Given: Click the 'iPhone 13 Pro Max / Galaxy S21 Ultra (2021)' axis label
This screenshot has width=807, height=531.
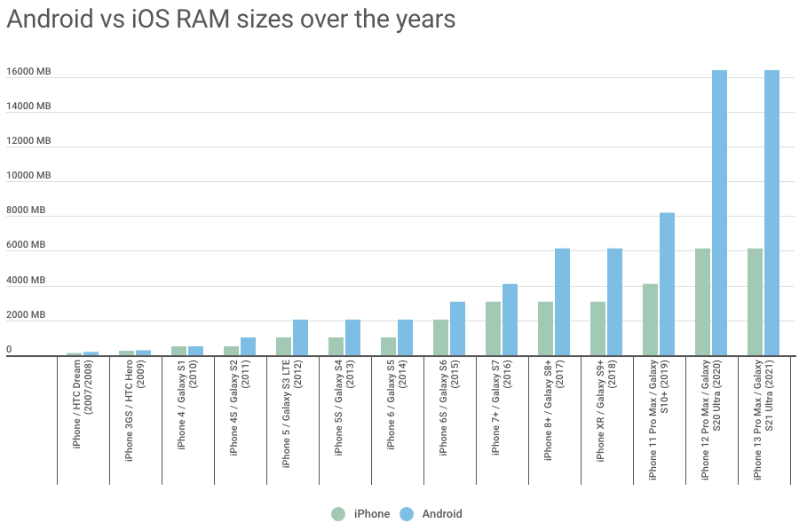Looking at the screenshot, I should coord(763,420).
